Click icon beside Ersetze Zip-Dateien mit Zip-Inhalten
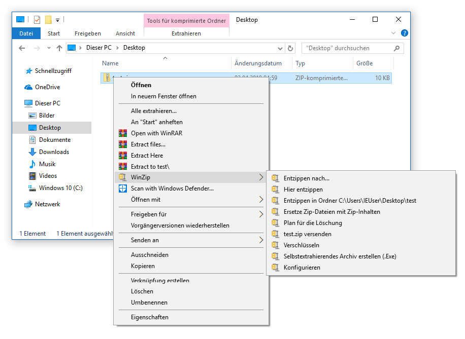The image size is (465, 339). click(275, 212)
